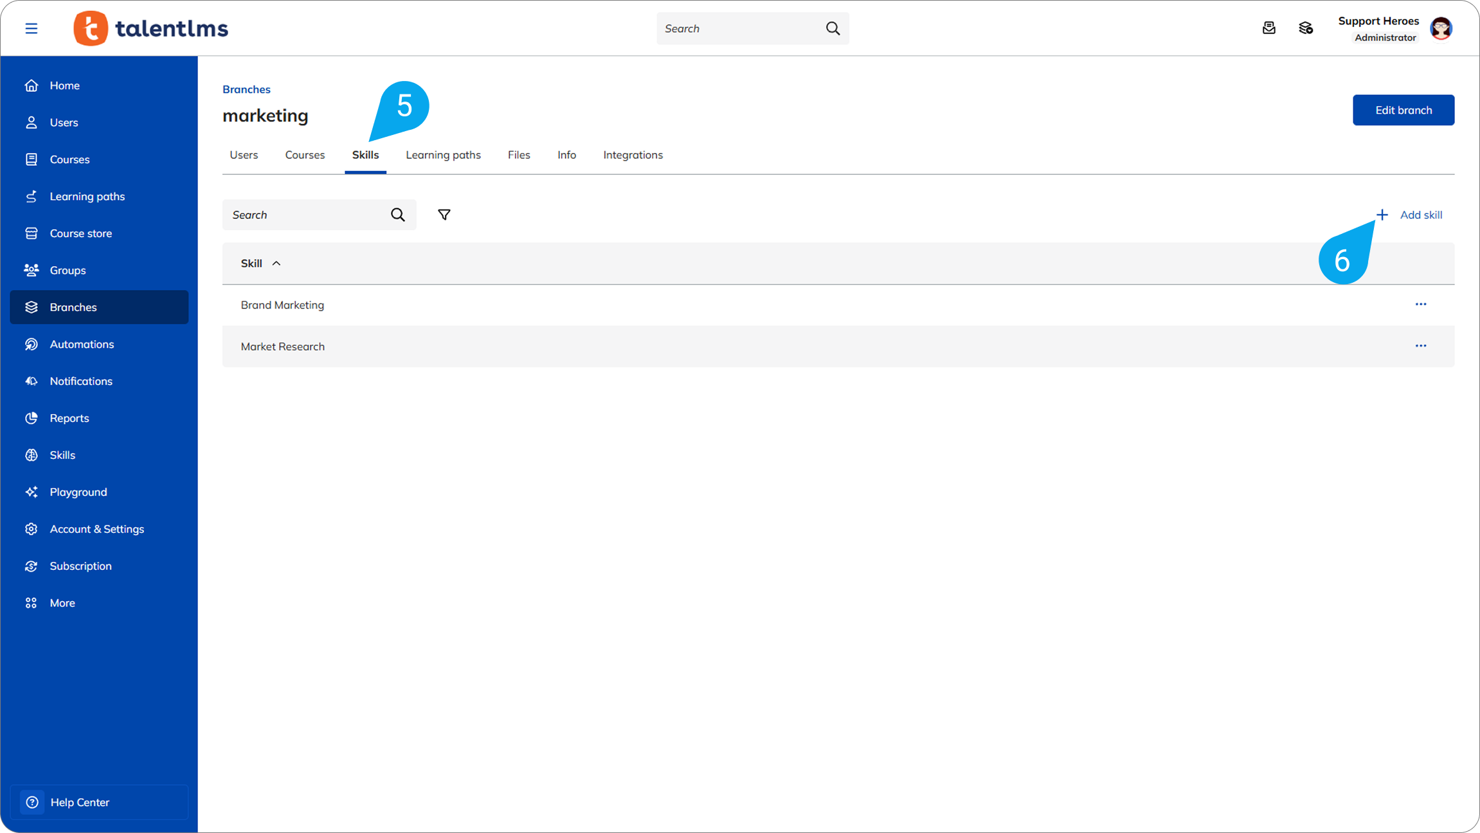This screenshot has width=1480, height=833.
Task: Click the Skill column header label
Action: (x=251, y=264)
